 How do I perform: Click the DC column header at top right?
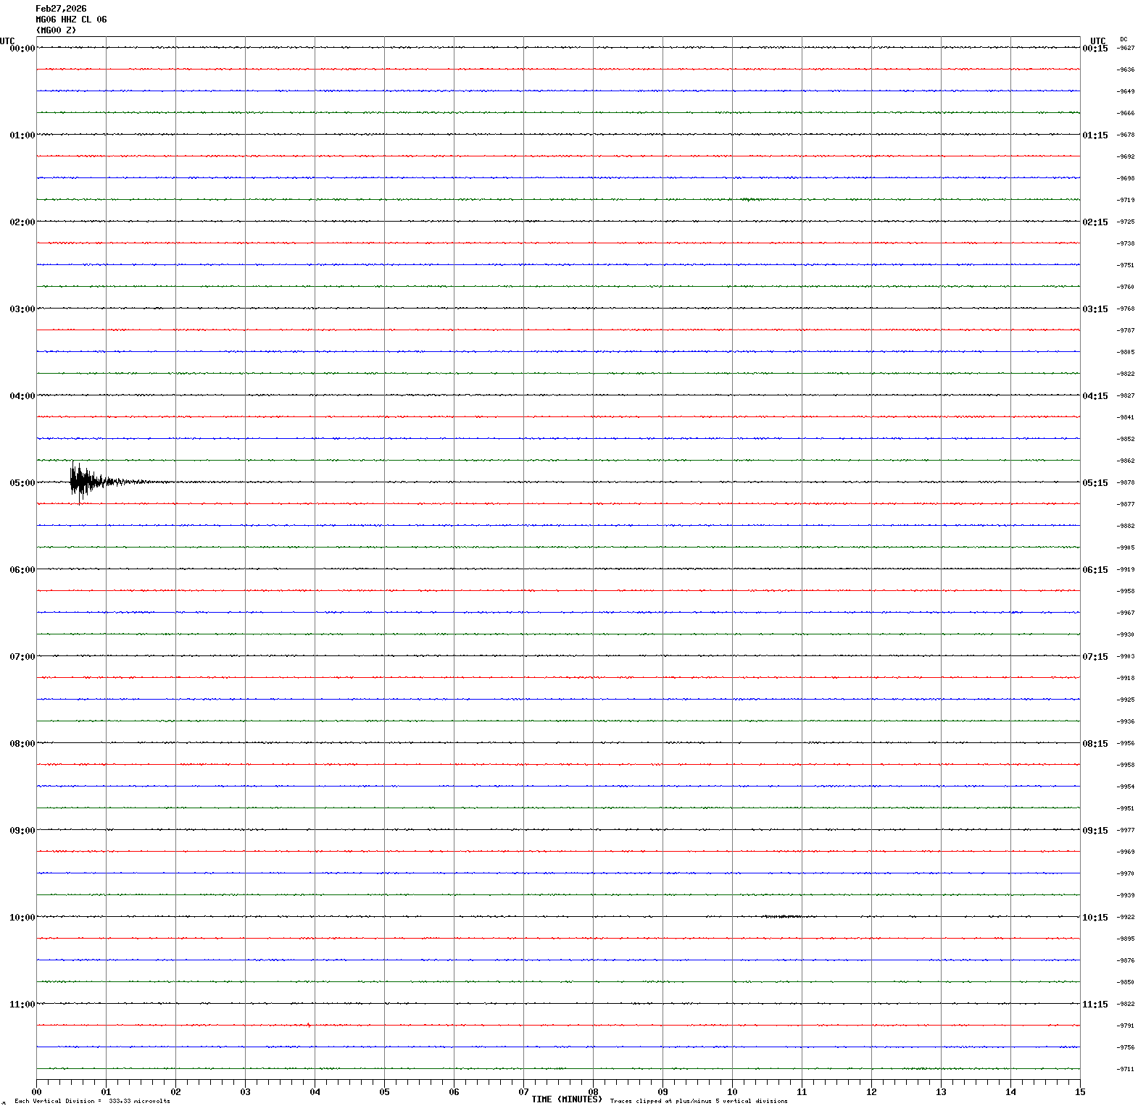(1124, 39)
